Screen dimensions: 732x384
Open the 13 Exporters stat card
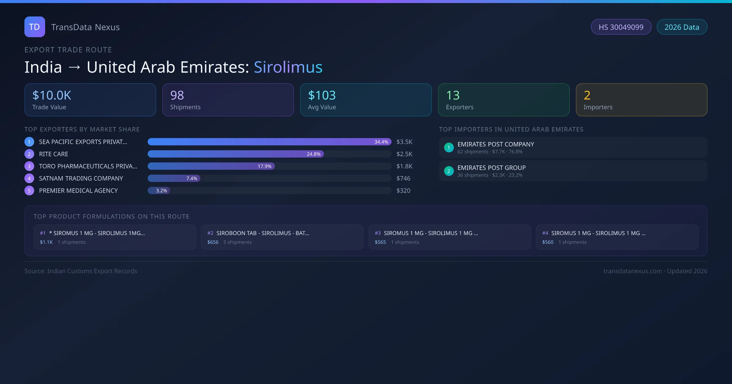(504, 100)
